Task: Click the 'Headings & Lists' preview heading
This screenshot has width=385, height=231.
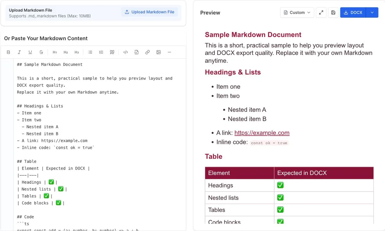Action: [233, 72]
